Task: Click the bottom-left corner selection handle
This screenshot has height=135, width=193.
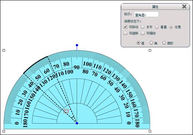Action: (x=4, y=131)
